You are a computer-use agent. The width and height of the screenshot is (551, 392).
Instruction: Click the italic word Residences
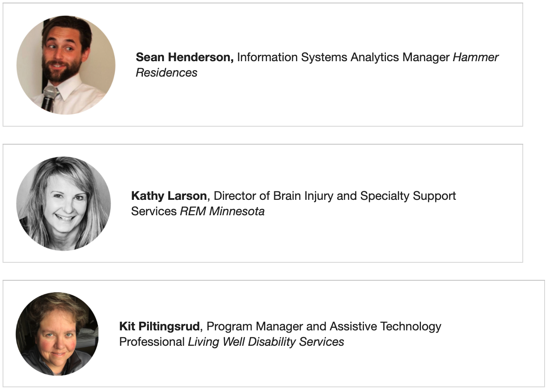pos(166,73)
